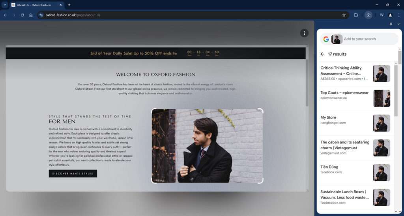The image size is (404, 216).
Task: Click the Google Lens toolbar icon
Action: tap(368, 15)
